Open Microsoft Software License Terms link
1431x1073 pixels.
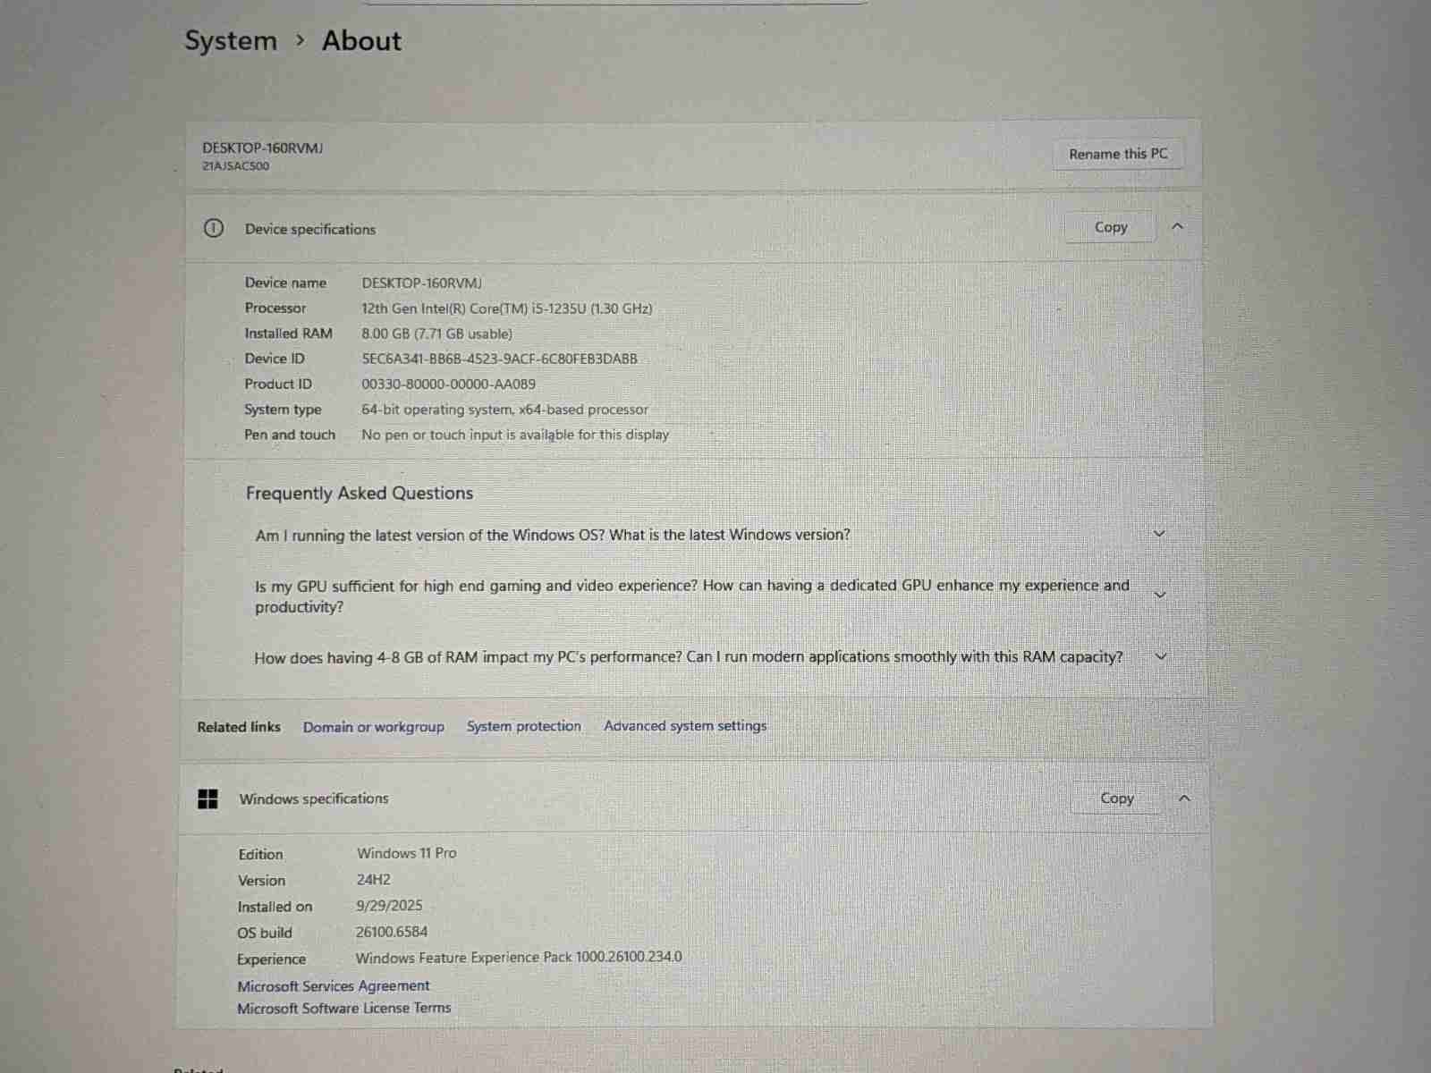[343, 1008]
